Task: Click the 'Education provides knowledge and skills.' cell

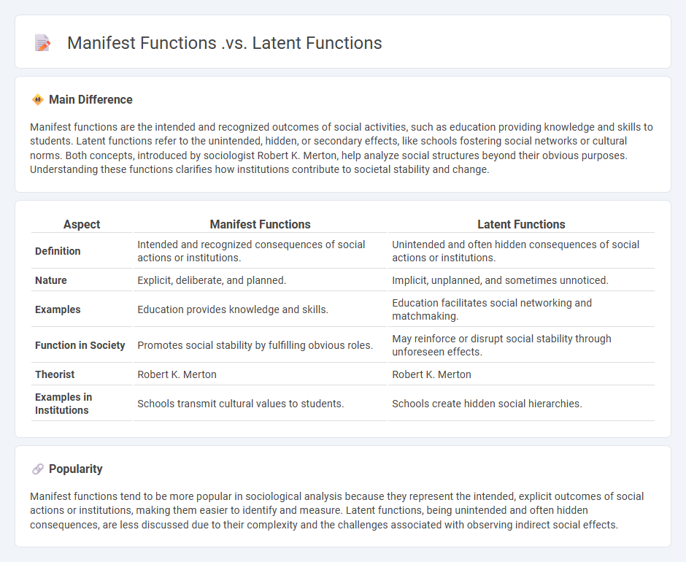Action: click(233, 309)
